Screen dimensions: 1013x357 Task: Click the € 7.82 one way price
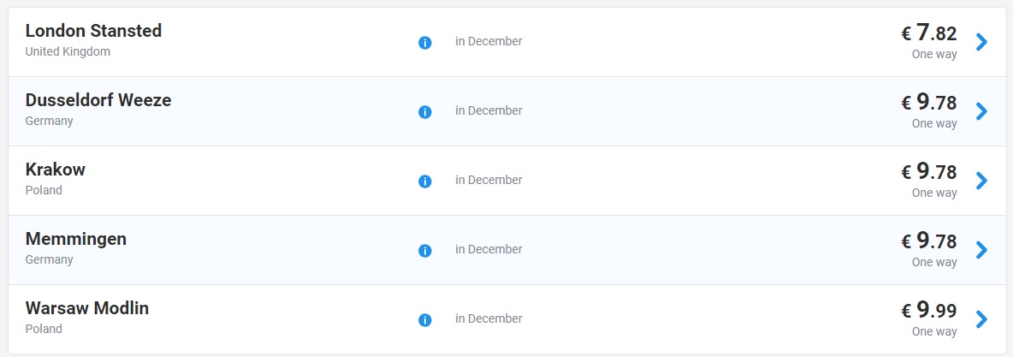tap(929, 34)
